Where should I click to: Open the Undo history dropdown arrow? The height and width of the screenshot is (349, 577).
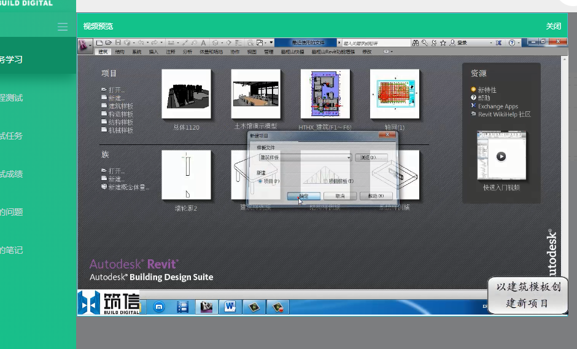pyautogui.click(x=147, y=43)
